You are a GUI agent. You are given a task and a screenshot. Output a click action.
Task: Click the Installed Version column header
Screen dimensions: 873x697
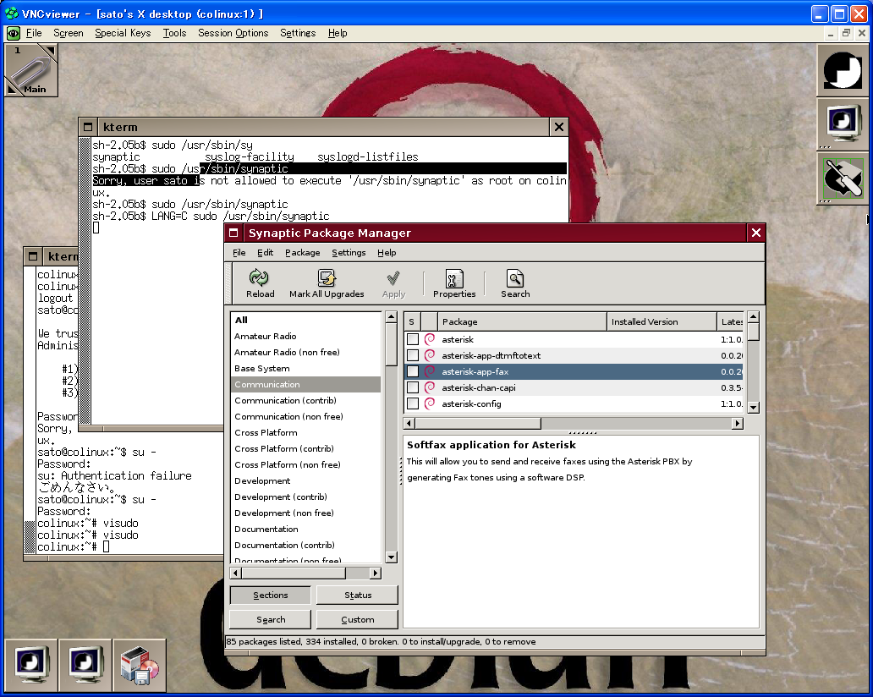662,321
